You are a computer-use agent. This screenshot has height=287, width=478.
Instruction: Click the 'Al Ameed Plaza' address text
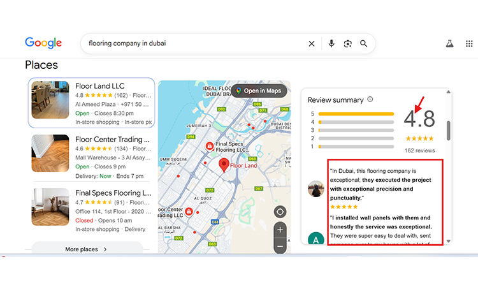pos(95,105)
